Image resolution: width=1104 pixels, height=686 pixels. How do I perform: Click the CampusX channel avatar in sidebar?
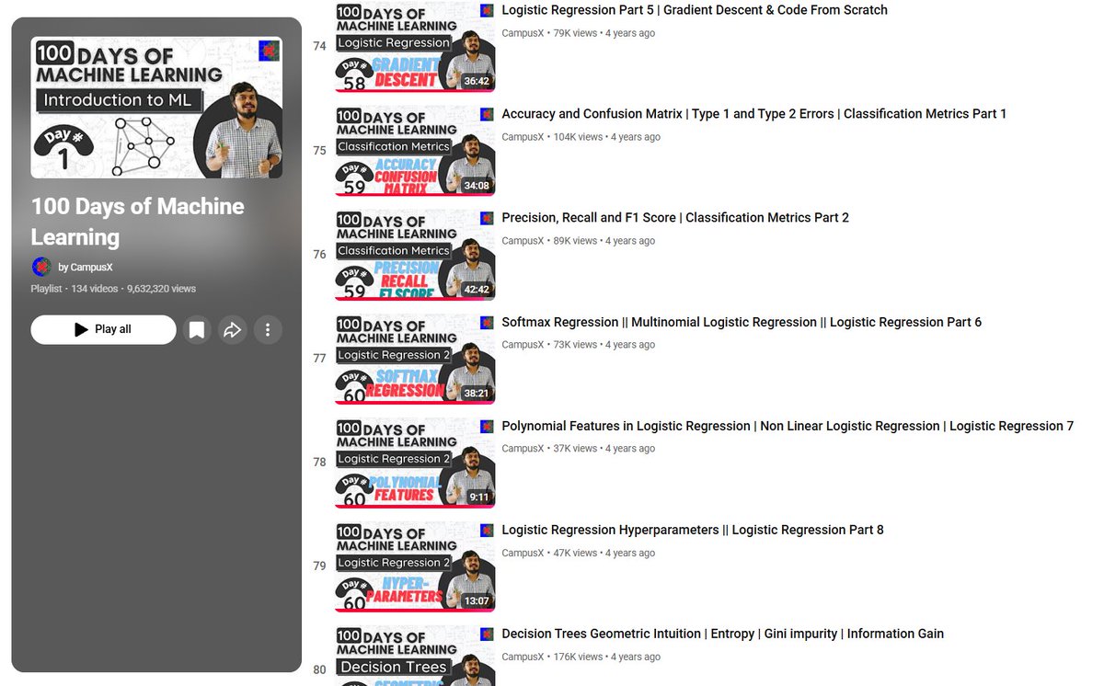(x=41, y=267)
